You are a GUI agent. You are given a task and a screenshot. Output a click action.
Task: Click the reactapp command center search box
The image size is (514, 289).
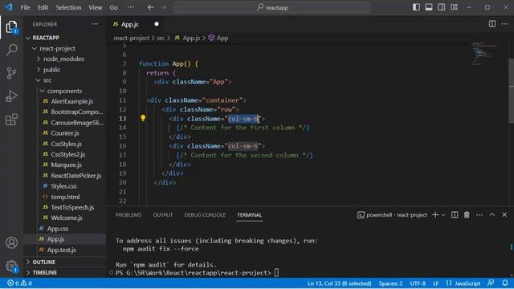click(272, 7)
